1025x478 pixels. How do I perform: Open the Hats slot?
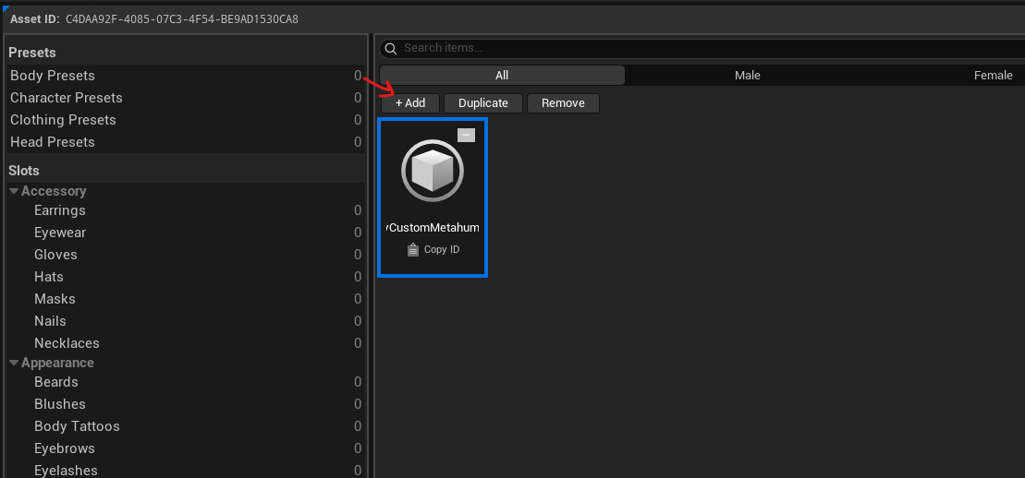point(186,277)
